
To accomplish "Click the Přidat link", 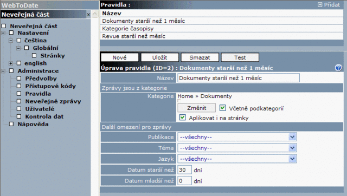I will click(332, 5).
